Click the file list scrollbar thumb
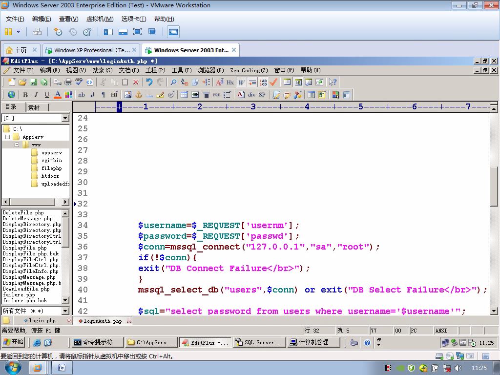Screen dimensions: 500x375 [65, 232]
